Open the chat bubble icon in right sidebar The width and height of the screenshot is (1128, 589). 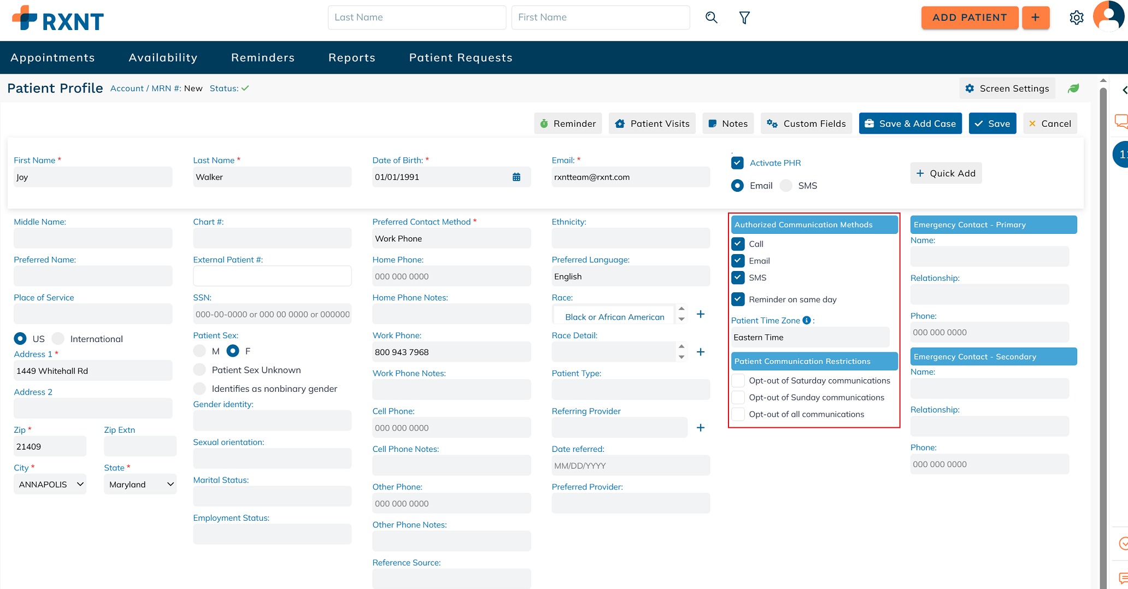pos(1121,121)
